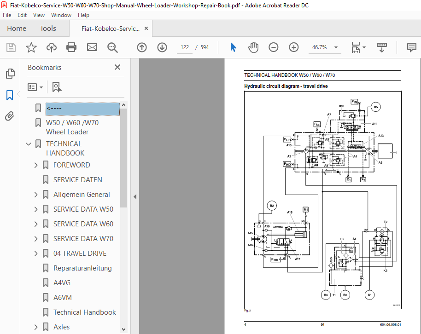The width and height of the screenshot is (421, 334).
Task: Go to the A4VG bookmark
Action: [62, 283]
